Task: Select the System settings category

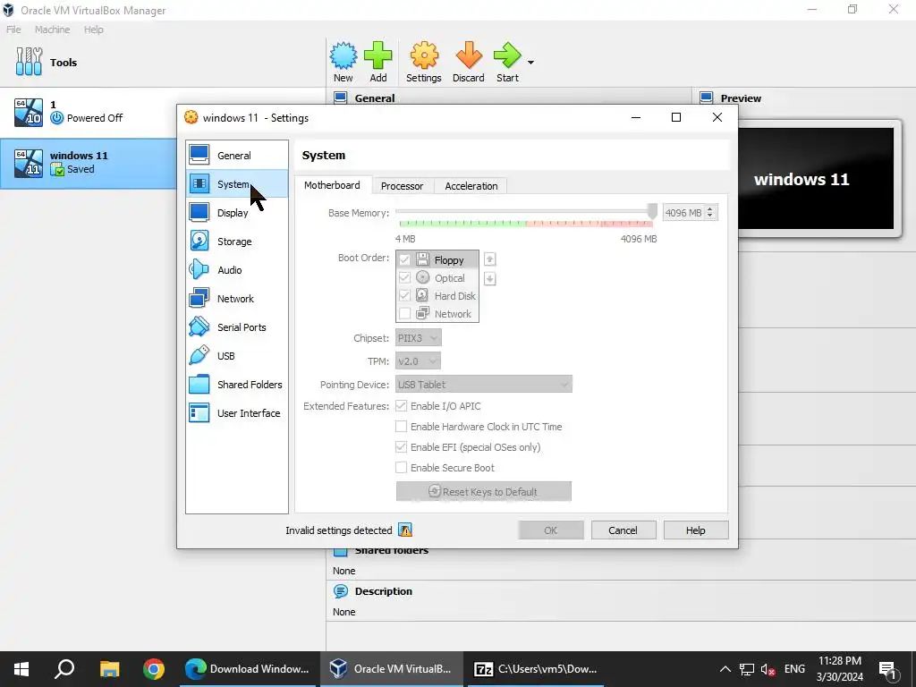Action: tap(236, 184)
